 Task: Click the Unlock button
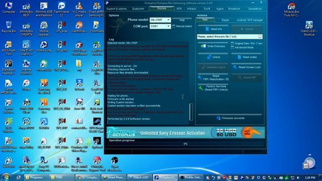tap(213, 57)
